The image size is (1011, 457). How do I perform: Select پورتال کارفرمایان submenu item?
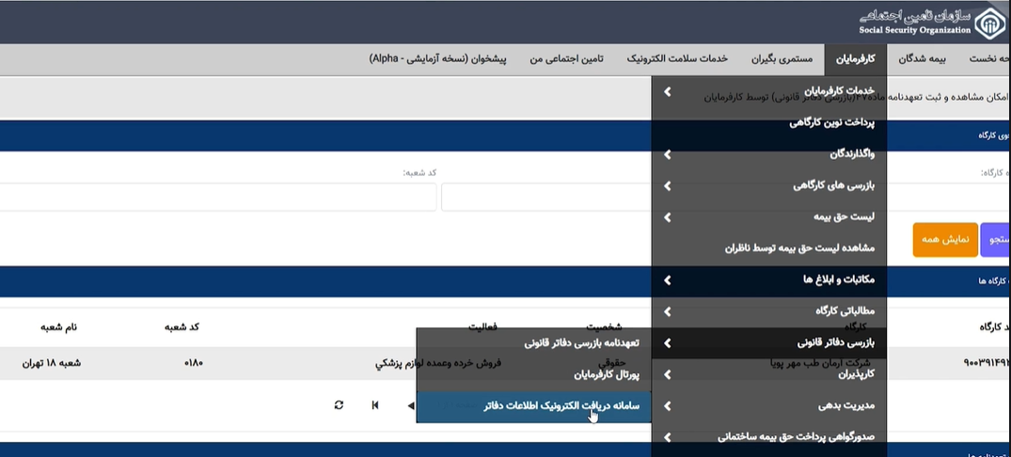coord(534,374)
